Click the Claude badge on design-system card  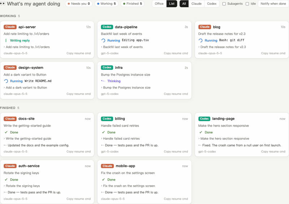[x=10, y=68]
